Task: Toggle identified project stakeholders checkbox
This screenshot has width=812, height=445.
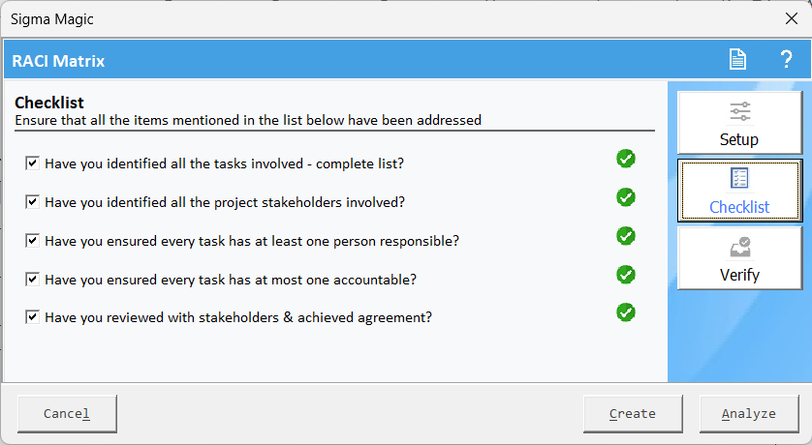Action: [32, 201]
